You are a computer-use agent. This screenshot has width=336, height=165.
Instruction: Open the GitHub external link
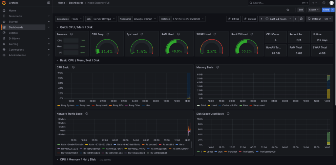pyautogui.click(x=233, y=19)
